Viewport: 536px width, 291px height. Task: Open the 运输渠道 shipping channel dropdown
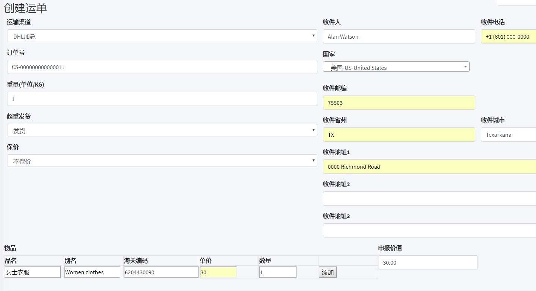(162, 36)
